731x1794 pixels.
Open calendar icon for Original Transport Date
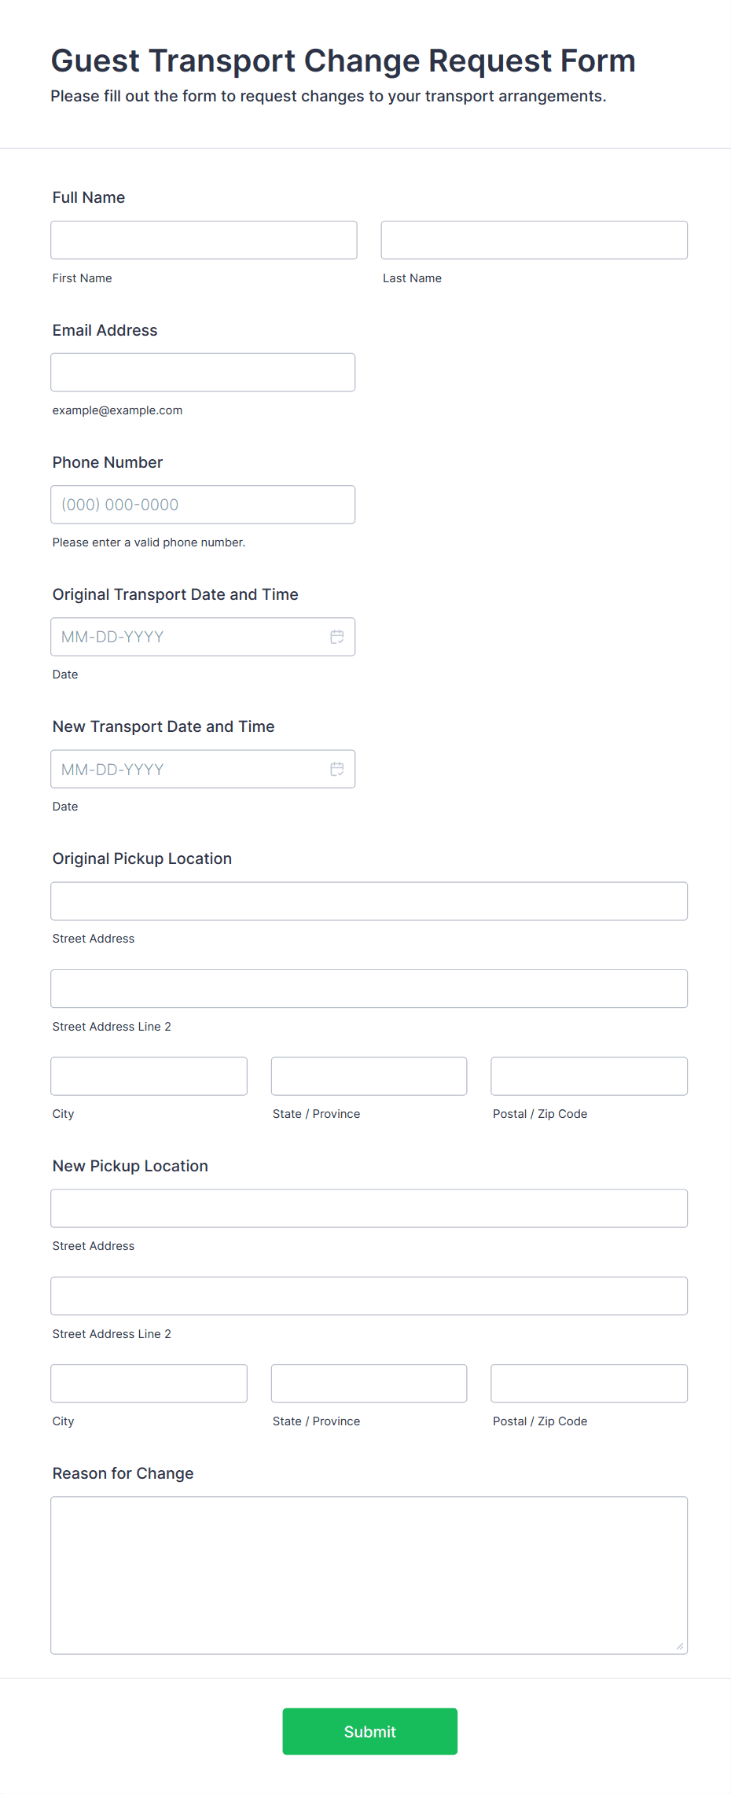pyautogui.click(x=336, y=637)
